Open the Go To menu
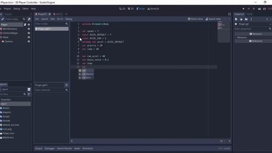This screenshot has width=272, height=153. click(x=60, y=19)
